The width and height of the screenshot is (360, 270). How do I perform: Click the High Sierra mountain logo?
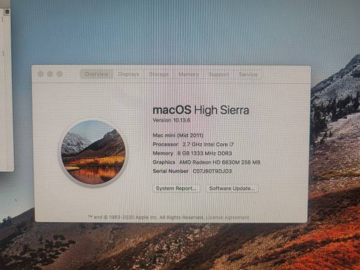coord(93,152)
